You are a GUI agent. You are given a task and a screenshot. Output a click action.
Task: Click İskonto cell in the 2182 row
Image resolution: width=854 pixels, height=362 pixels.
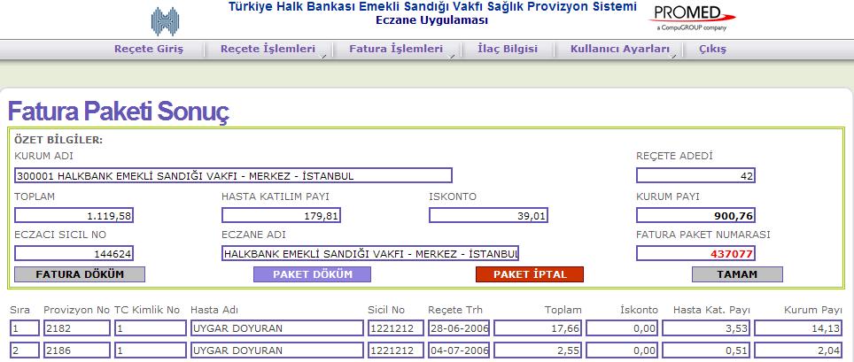click(x=622, y=328)
